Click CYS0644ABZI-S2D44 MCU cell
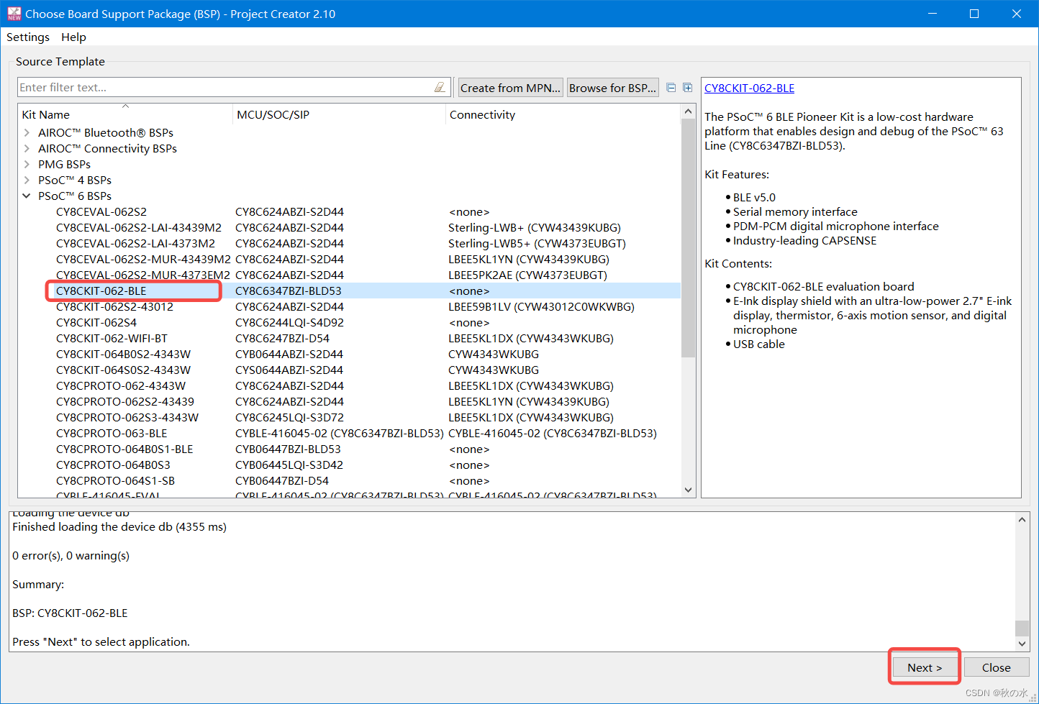1039x704 pixels. [289, 370]
